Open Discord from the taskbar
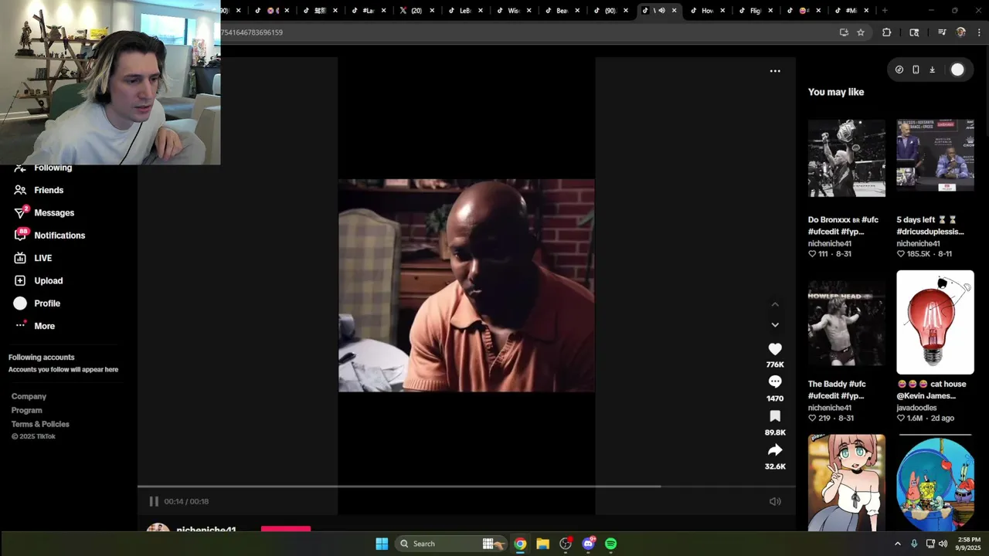Screen dimensions: 989x556 588,544
